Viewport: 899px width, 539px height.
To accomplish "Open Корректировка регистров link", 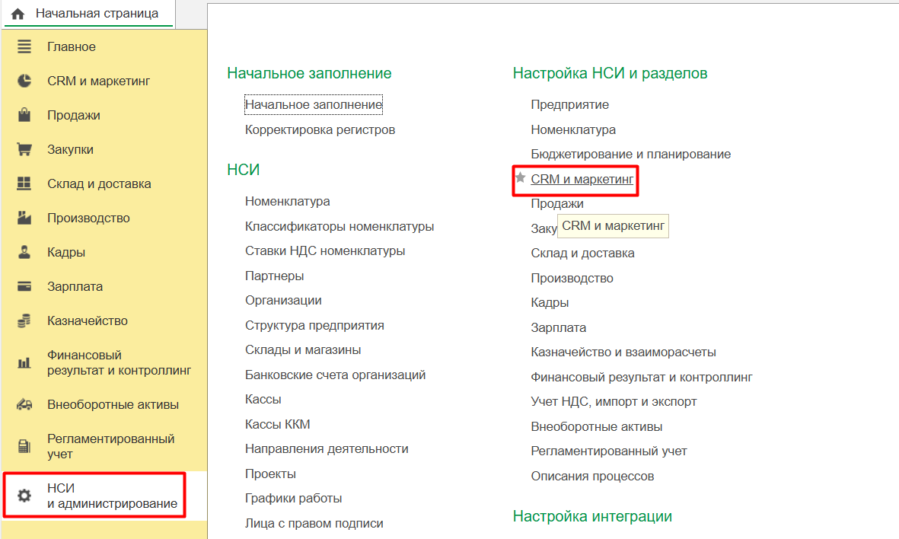I will coord(320,129).
